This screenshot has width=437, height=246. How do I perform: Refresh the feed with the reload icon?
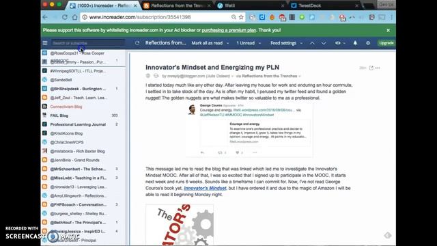point(137,43)
